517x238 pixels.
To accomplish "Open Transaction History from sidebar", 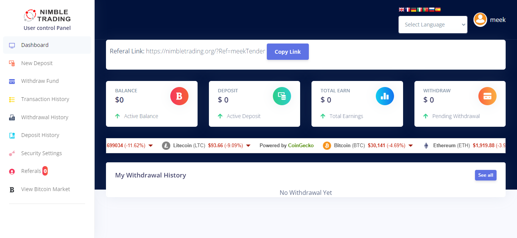I will [x=45, y=99].
